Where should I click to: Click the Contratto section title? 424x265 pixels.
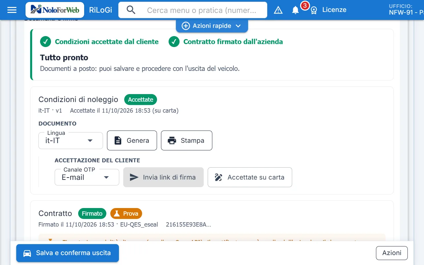[55, 213]
